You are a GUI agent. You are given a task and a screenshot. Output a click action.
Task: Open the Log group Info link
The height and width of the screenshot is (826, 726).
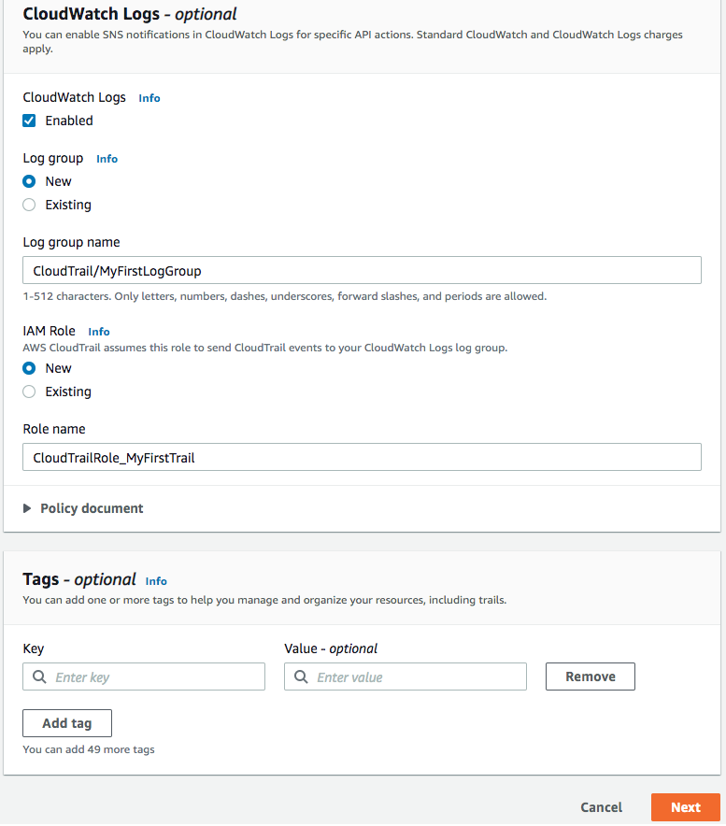(106, 158)
